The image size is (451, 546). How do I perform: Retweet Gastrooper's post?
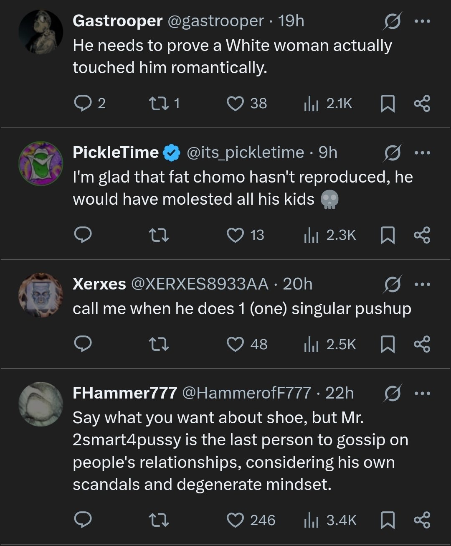tap(159, 104)
